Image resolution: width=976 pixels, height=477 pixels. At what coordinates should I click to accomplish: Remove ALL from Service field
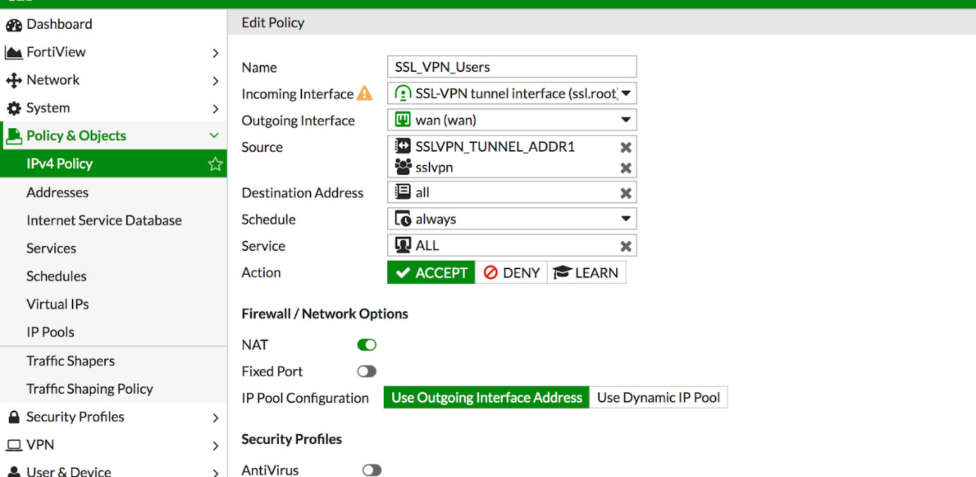point(625,246)
